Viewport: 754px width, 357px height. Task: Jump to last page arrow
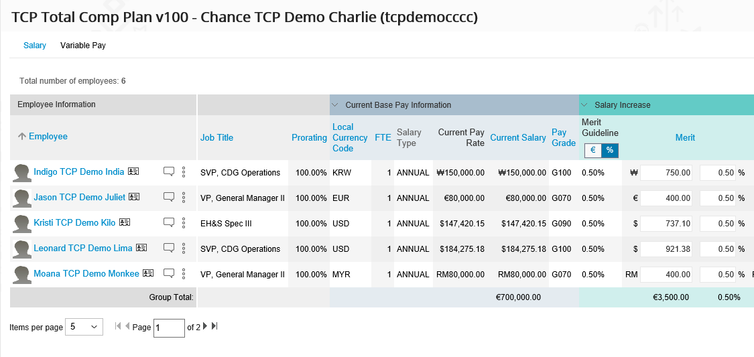click(214, 326)
